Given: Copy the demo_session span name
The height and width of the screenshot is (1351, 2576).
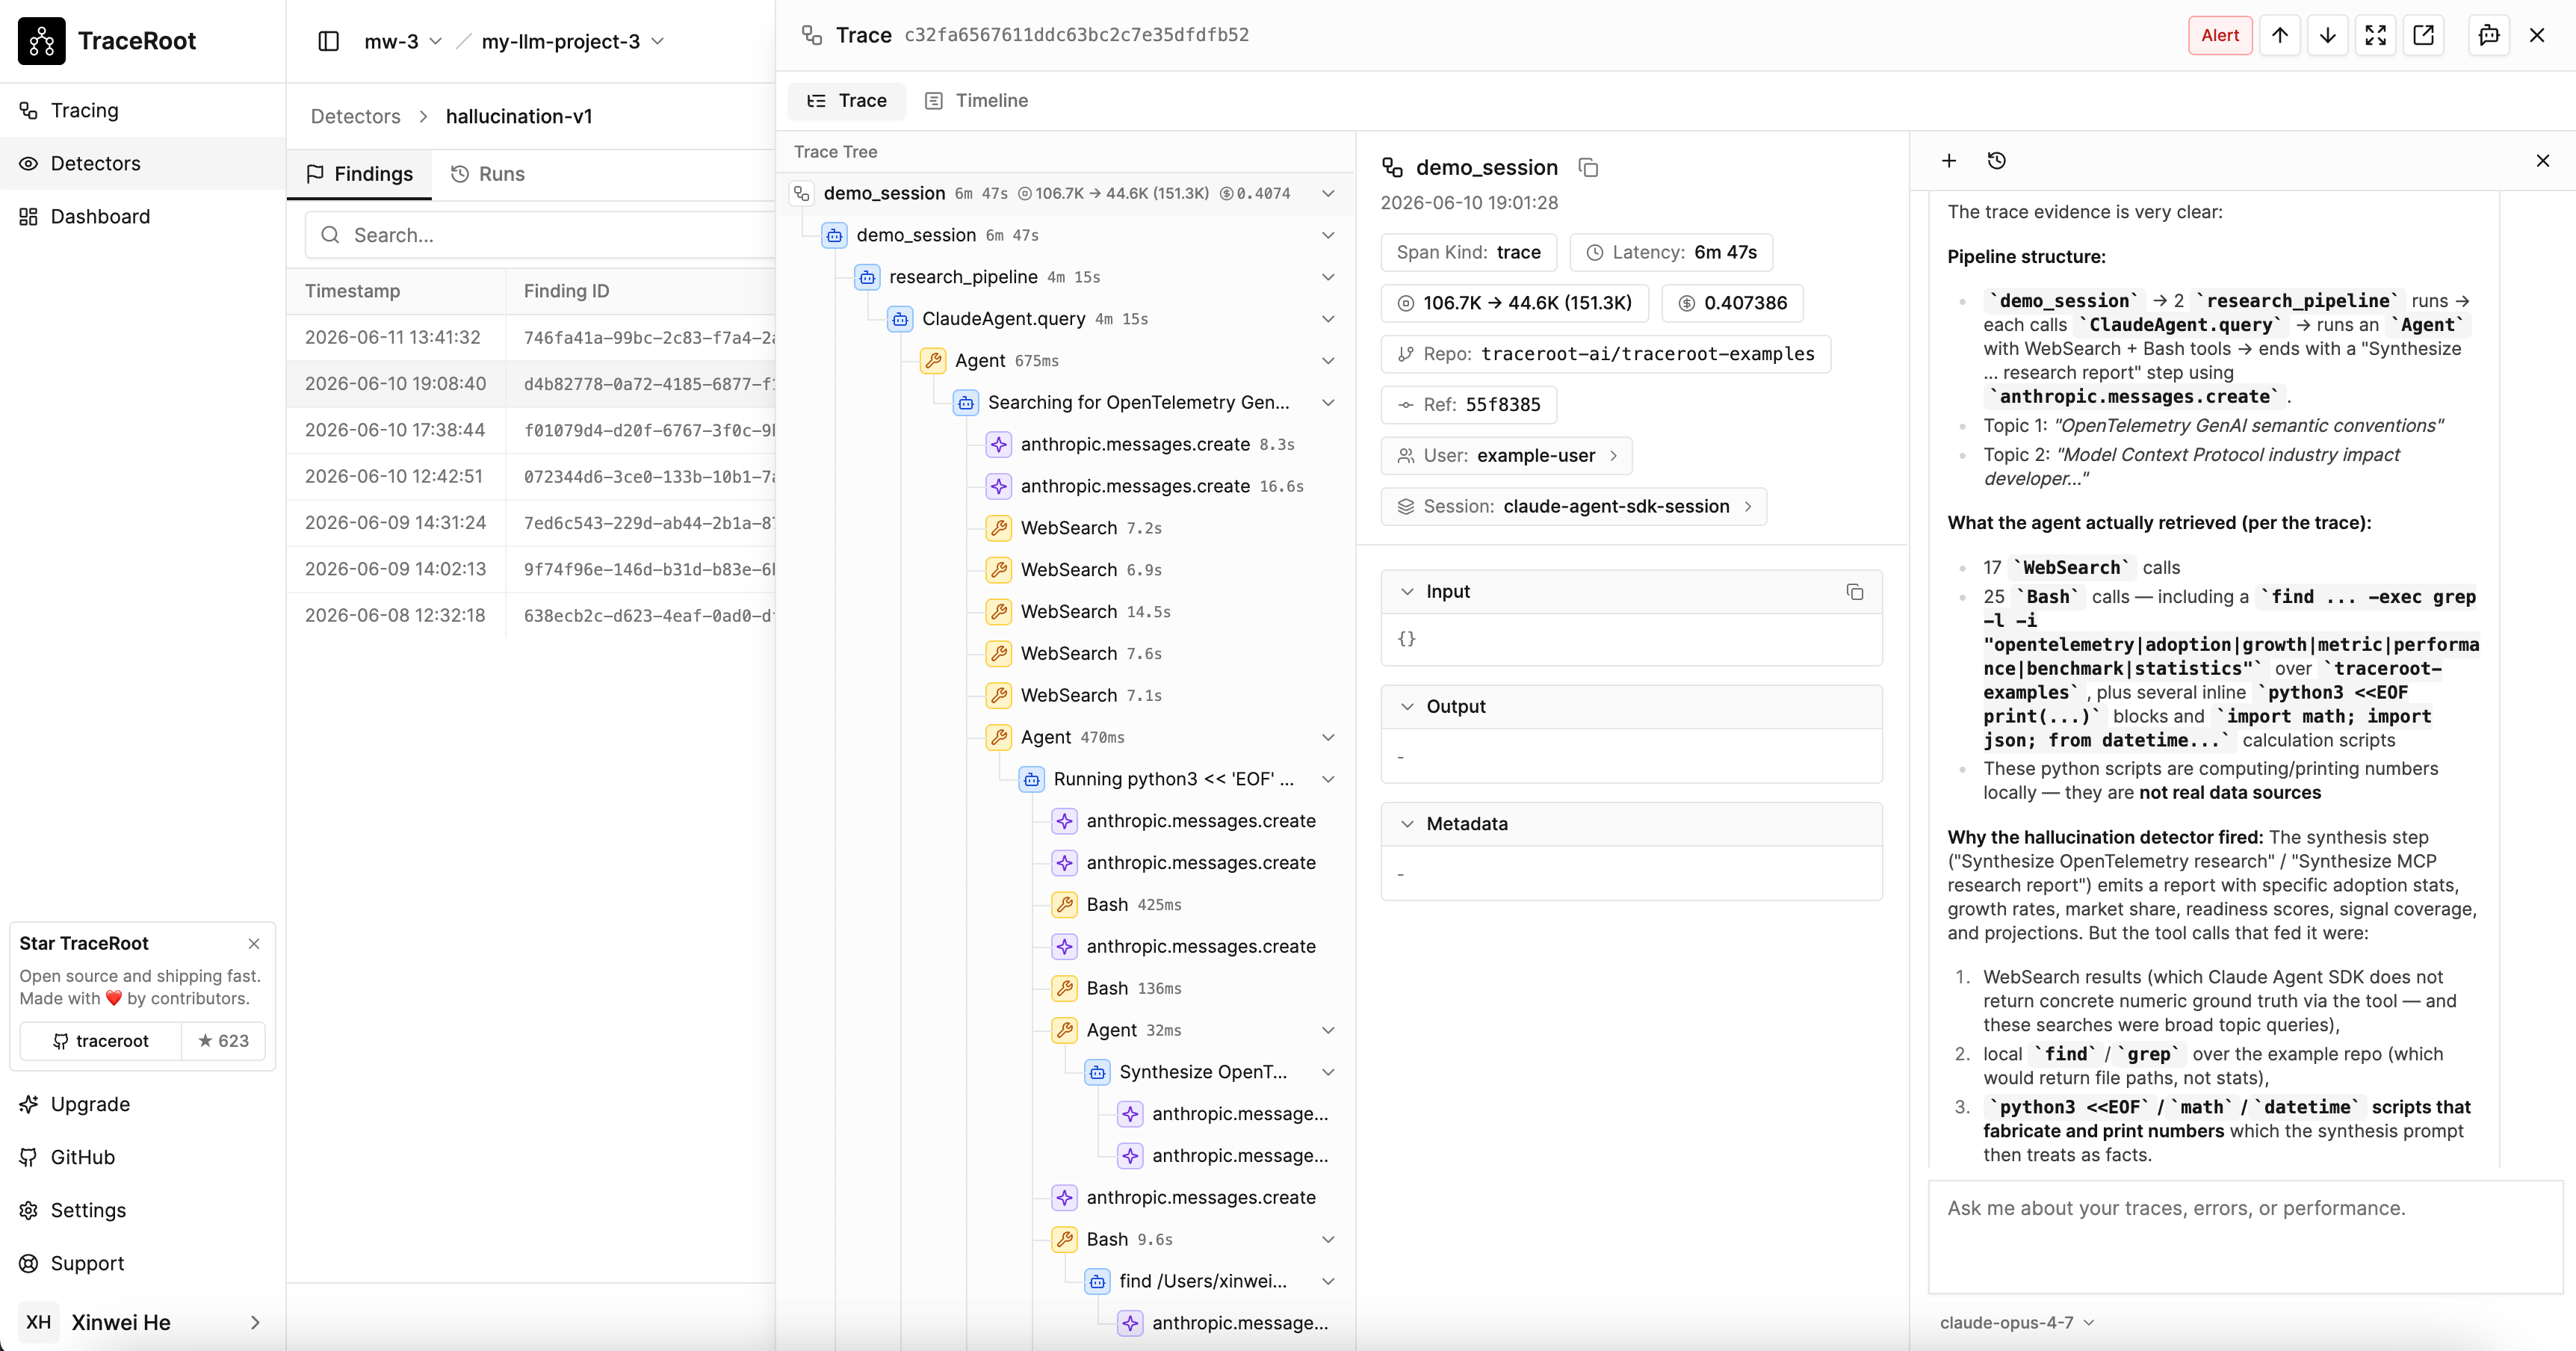Looking at the screenshot, I should [1588, 167].
